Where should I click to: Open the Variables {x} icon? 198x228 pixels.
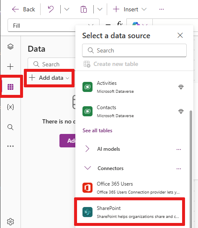tap(10, 107)
